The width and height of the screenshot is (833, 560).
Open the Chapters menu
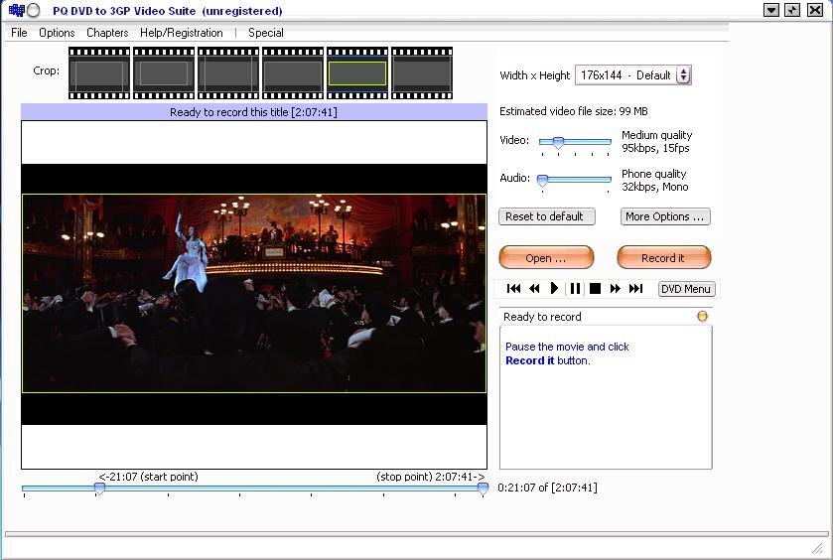tap(107, 33)
